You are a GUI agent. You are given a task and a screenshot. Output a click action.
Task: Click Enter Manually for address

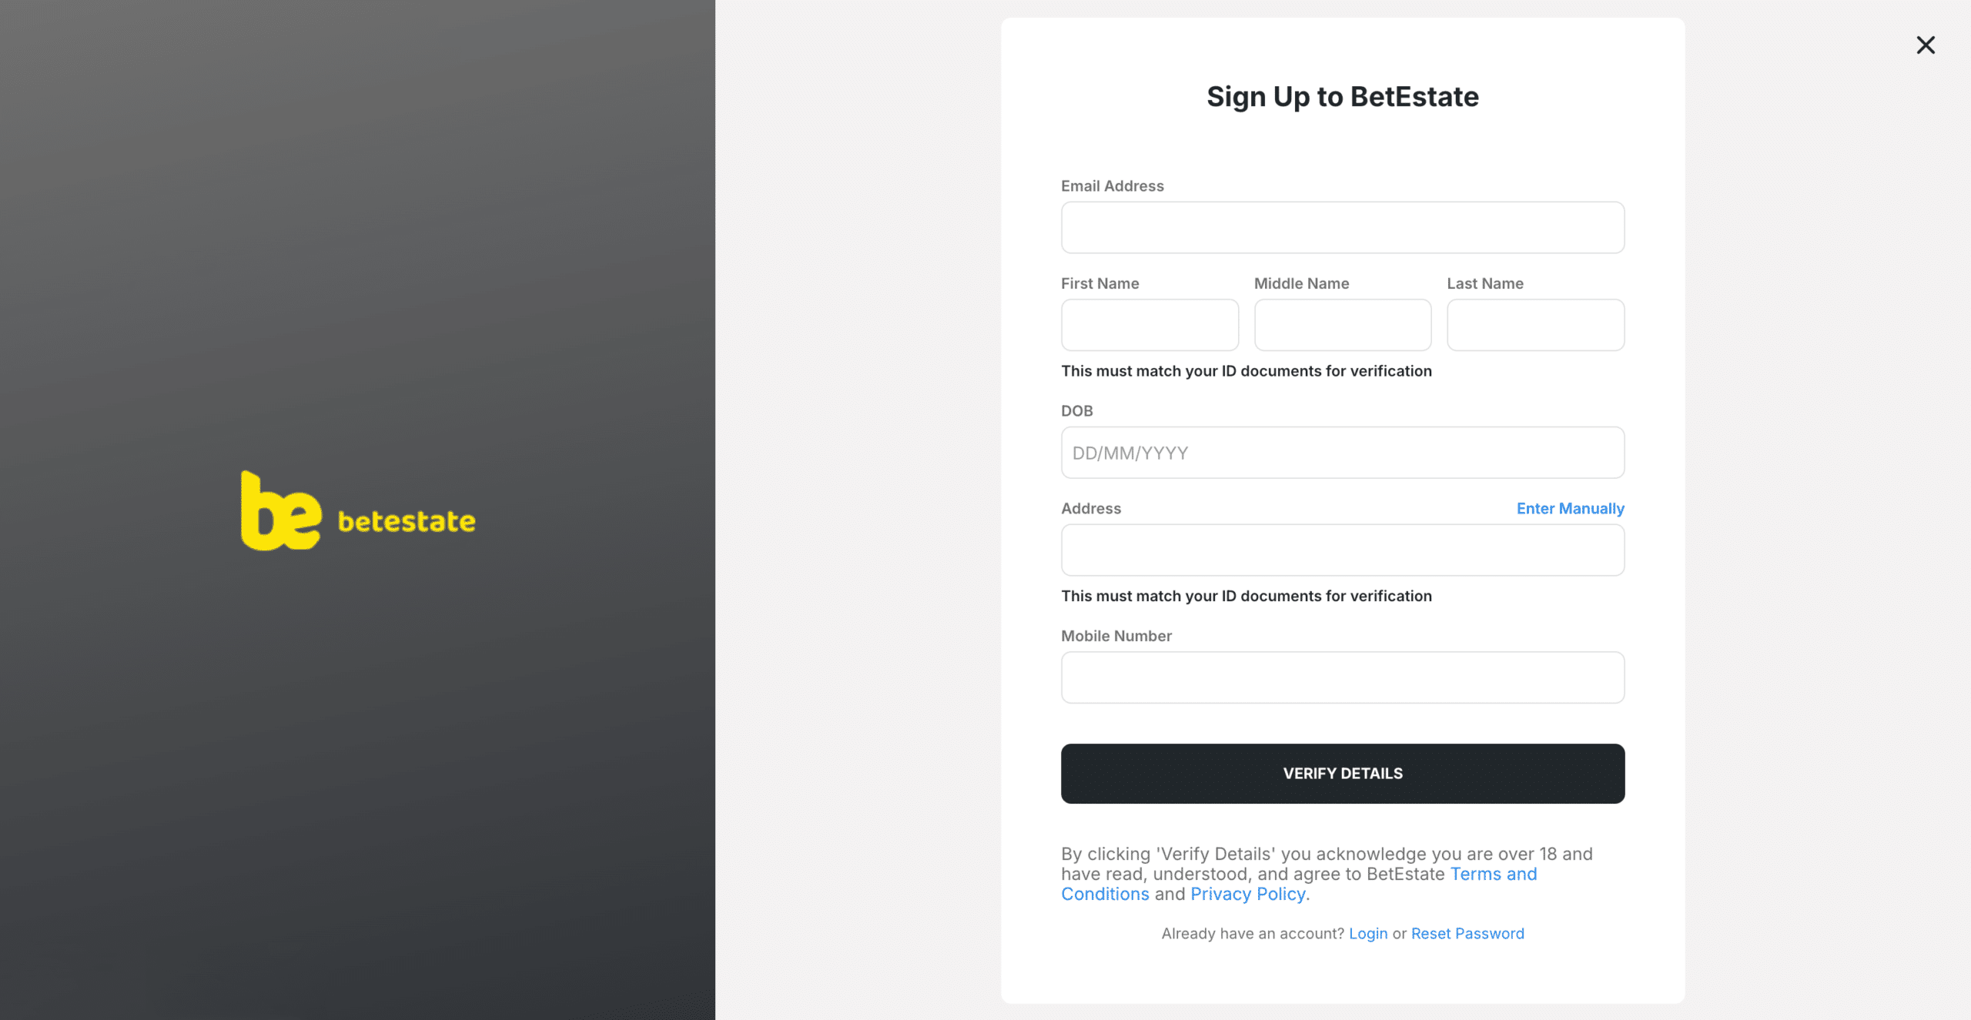1570,508
